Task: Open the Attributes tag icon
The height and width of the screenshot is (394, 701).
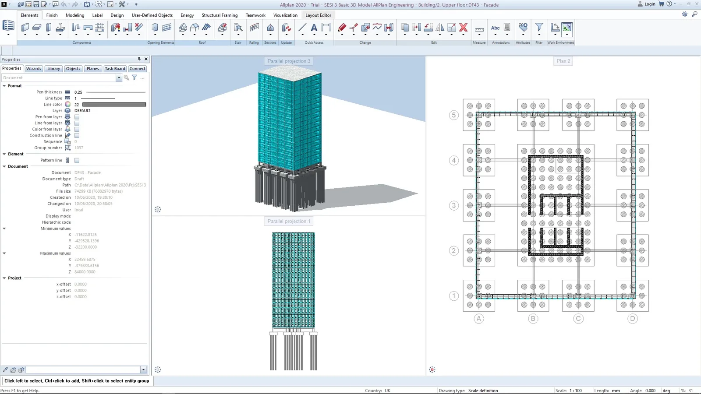Action: click(523, 28)
